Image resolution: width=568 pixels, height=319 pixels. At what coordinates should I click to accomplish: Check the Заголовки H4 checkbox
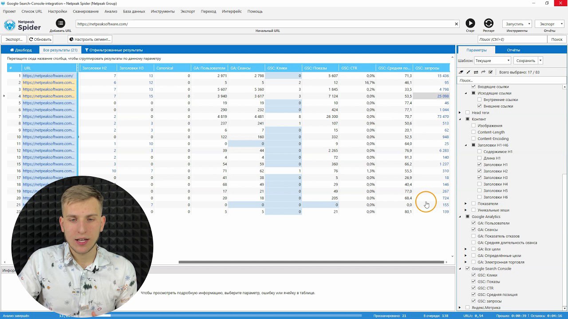(479, 184)
